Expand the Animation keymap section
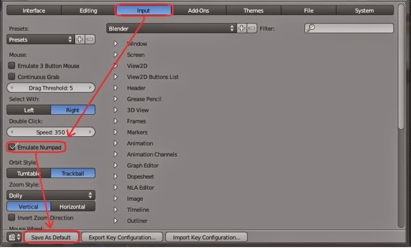 (115, 143)
